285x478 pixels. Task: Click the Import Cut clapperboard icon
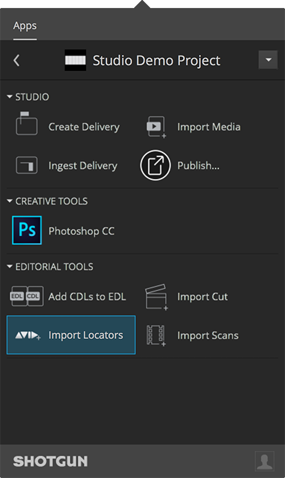(x=156, y=297)
